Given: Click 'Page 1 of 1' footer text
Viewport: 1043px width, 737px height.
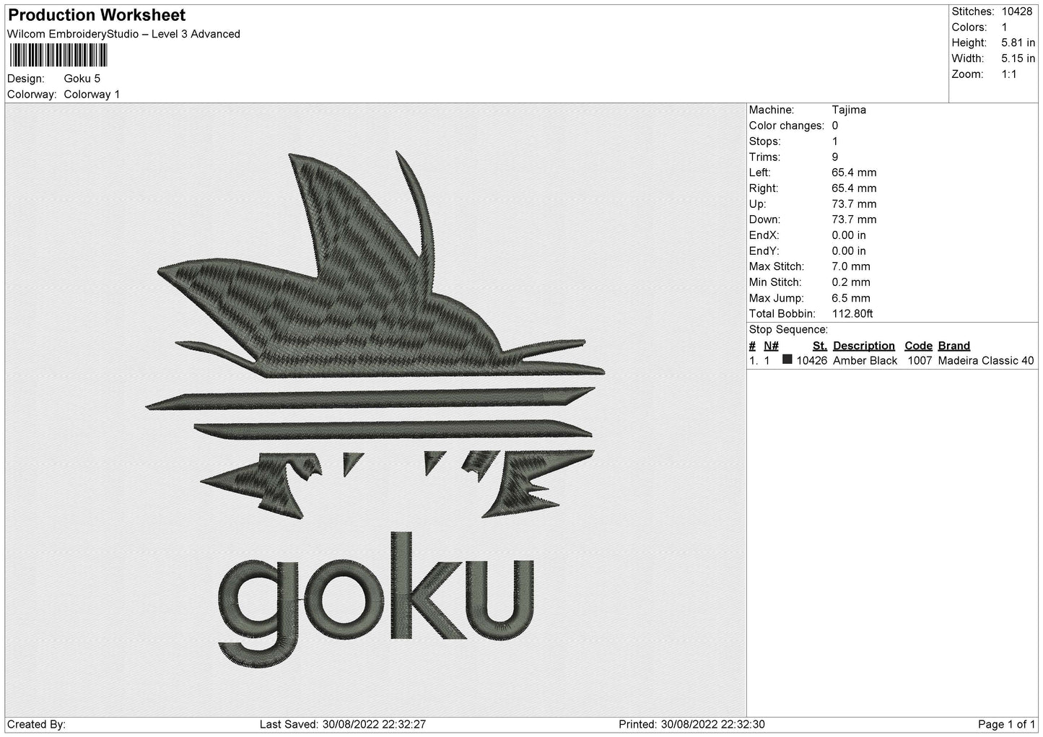Looking at the screenshot, I should point(1007,724).
